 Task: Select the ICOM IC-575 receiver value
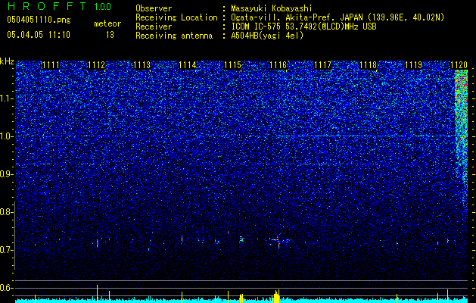point(303,27)
